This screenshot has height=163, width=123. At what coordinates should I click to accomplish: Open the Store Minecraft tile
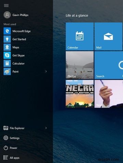pyautogui.click(x=80, y=94)
